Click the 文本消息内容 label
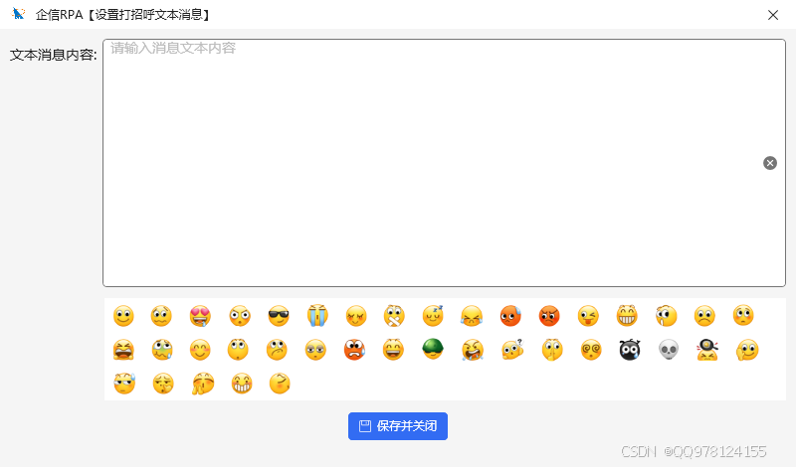The image size is (796, 467). coord(54,55)
